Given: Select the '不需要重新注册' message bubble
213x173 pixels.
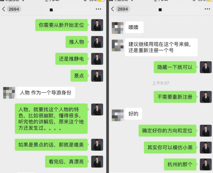Looking at the screenshot, I should pos(175,97).
